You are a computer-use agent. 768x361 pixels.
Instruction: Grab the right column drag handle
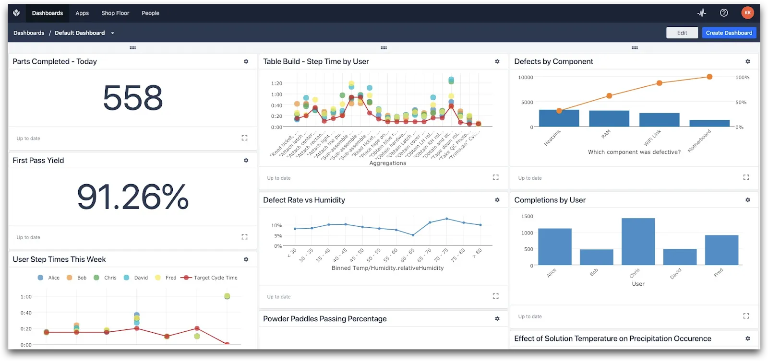pyautogui.click(x=635, y=47)
